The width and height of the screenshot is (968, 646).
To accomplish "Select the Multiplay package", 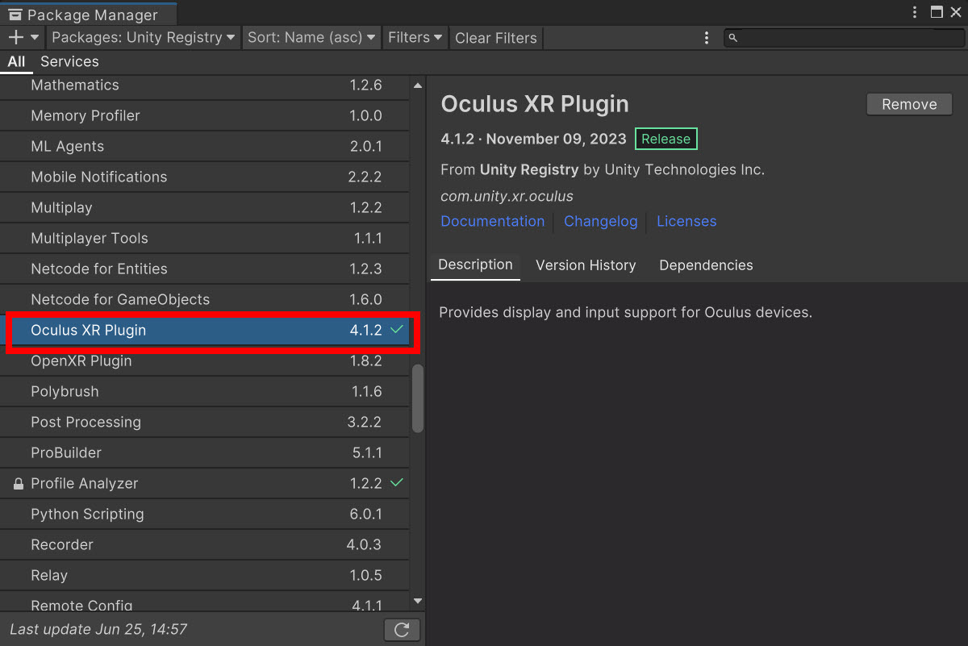I will (x=205, y=208).
